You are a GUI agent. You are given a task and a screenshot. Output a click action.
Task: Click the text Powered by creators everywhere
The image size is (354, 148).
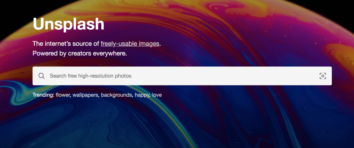click(80, 54)
